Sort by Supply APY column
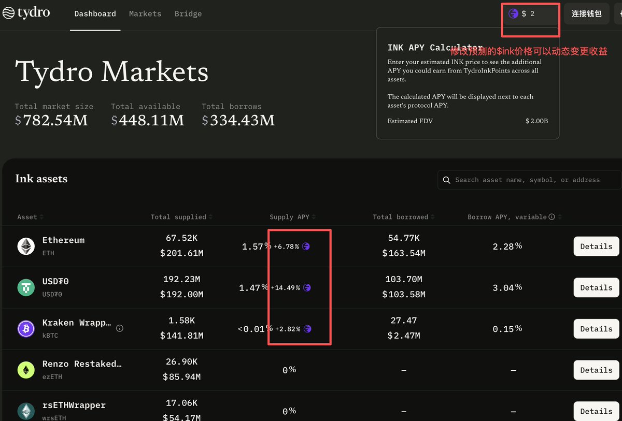The height and width of the screenshot is (421, 622). pos(293,217)
